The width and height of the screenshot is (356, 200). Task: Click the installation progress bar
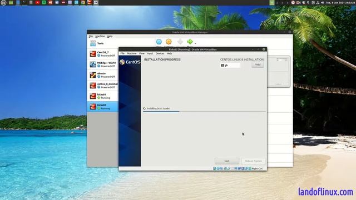point(204,112)
